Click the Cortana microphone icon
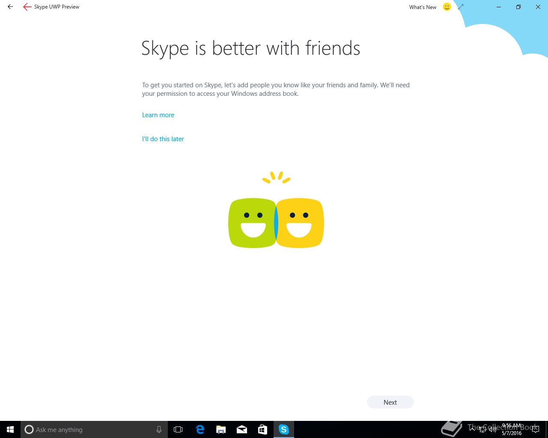 (159, 429)
